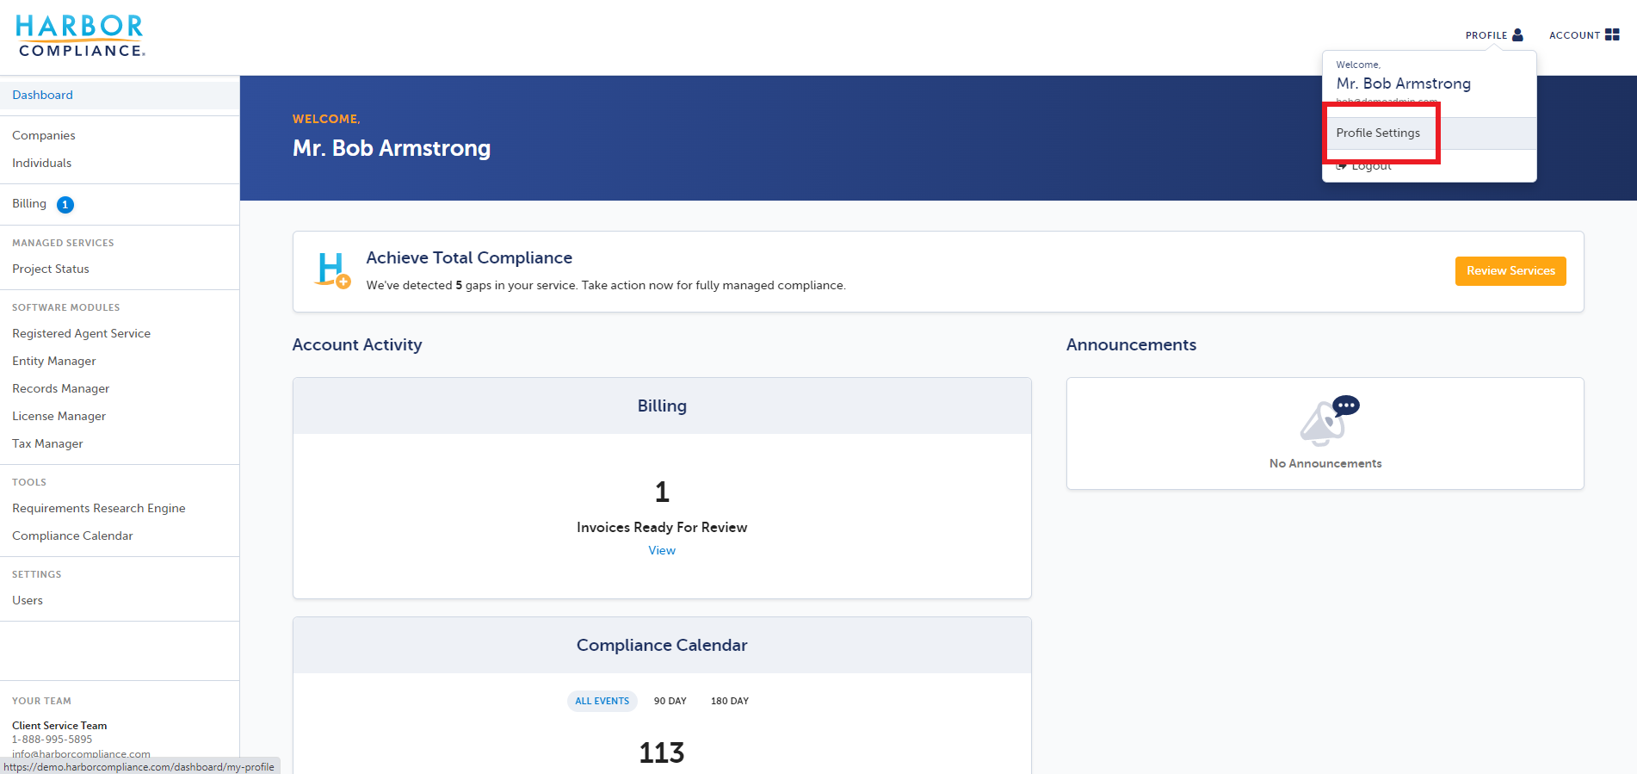1637x774 pixels.
Task: Open Billing in sidebar
Action: (x=29, y=203)
